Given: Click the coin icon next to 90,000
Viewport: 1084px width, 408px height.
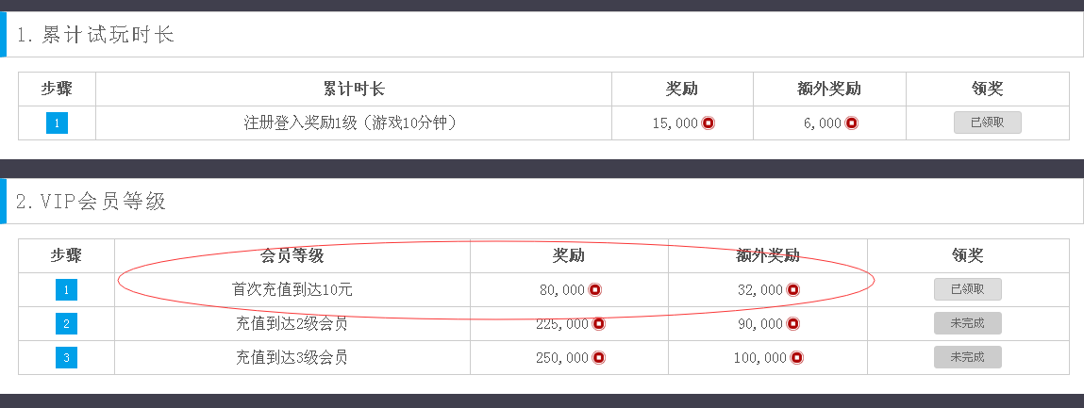Looking at the screenshot, I should coord(792,324).
